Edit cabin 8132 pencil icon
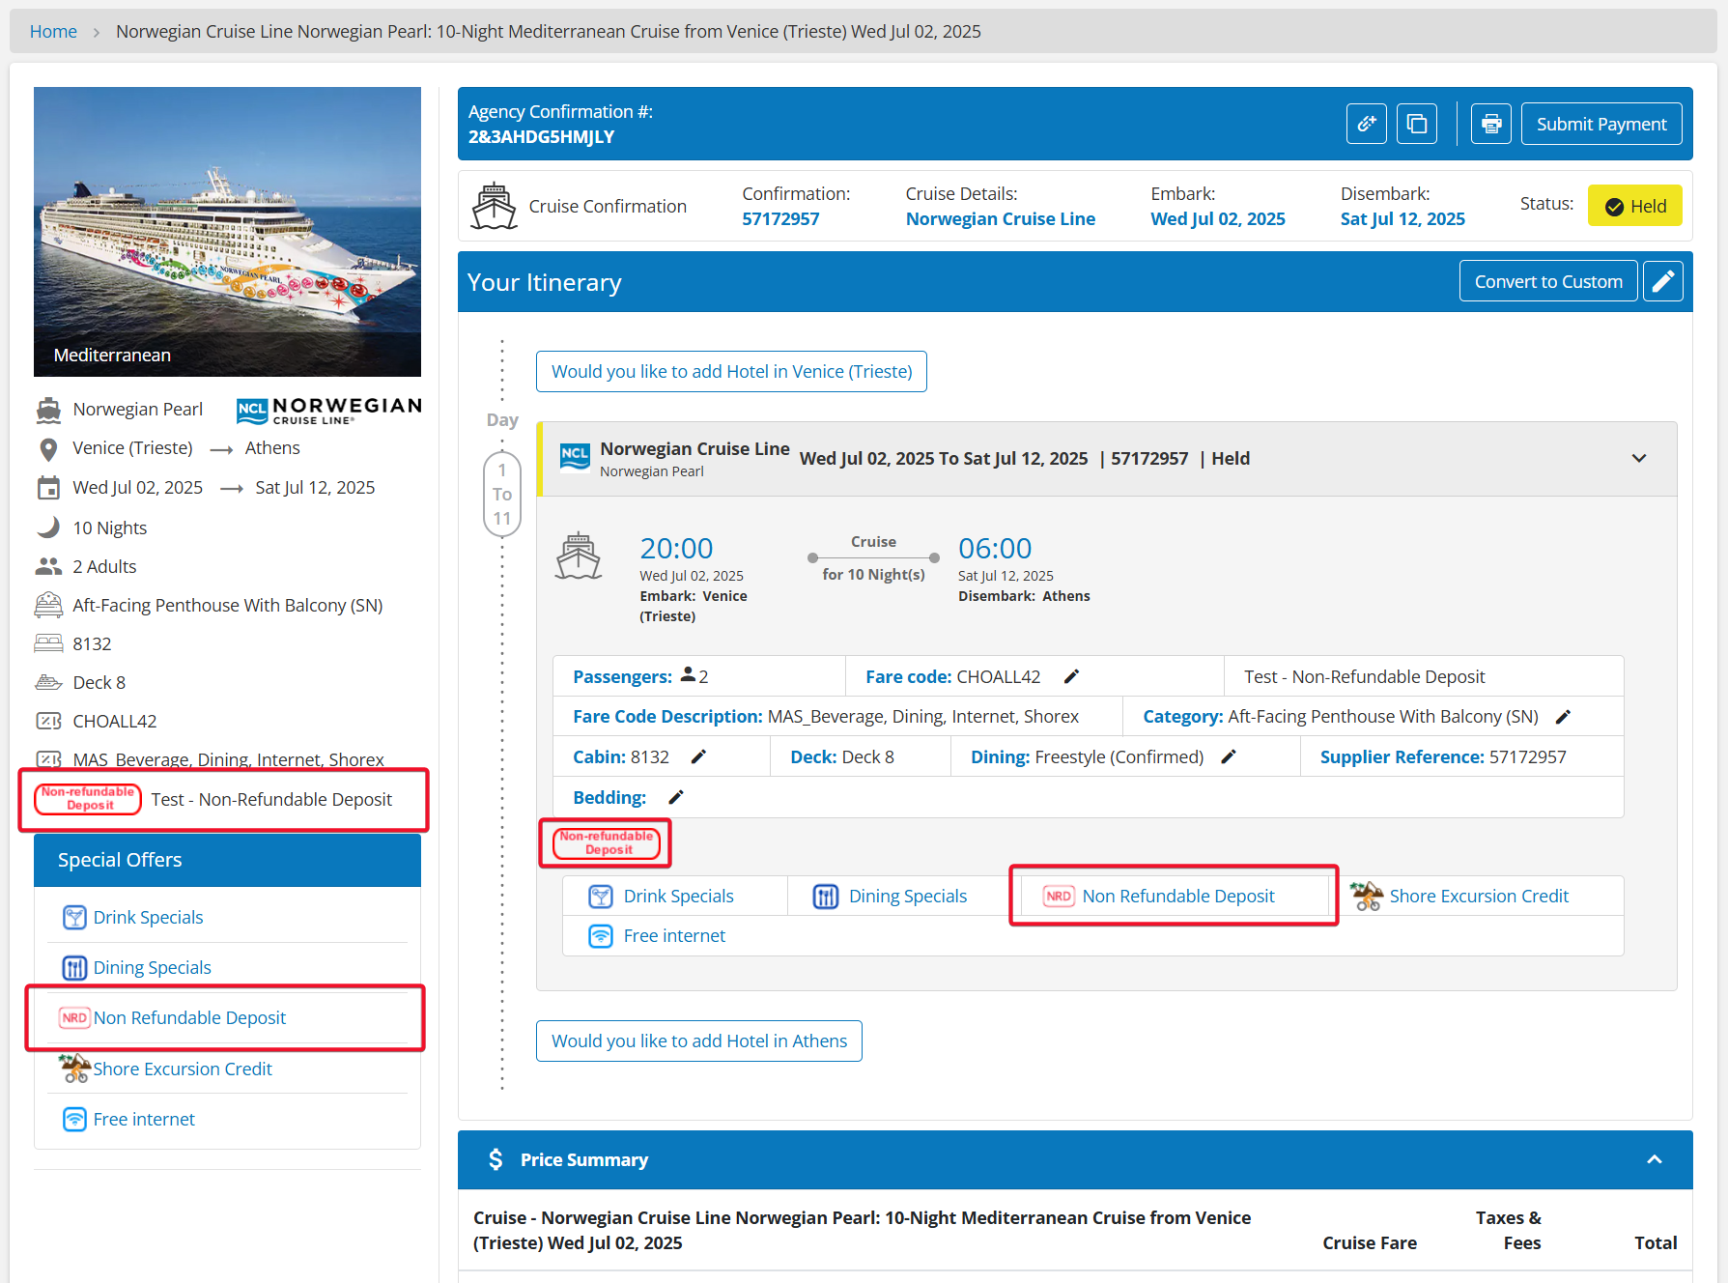 click(698, 756)
